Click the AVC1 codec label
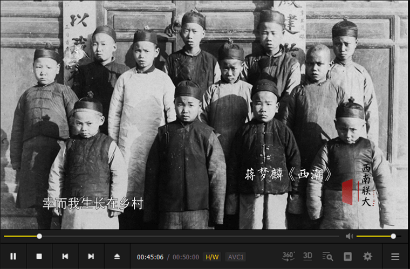Viewport: 410px width, 269px height. coord(235,257)
